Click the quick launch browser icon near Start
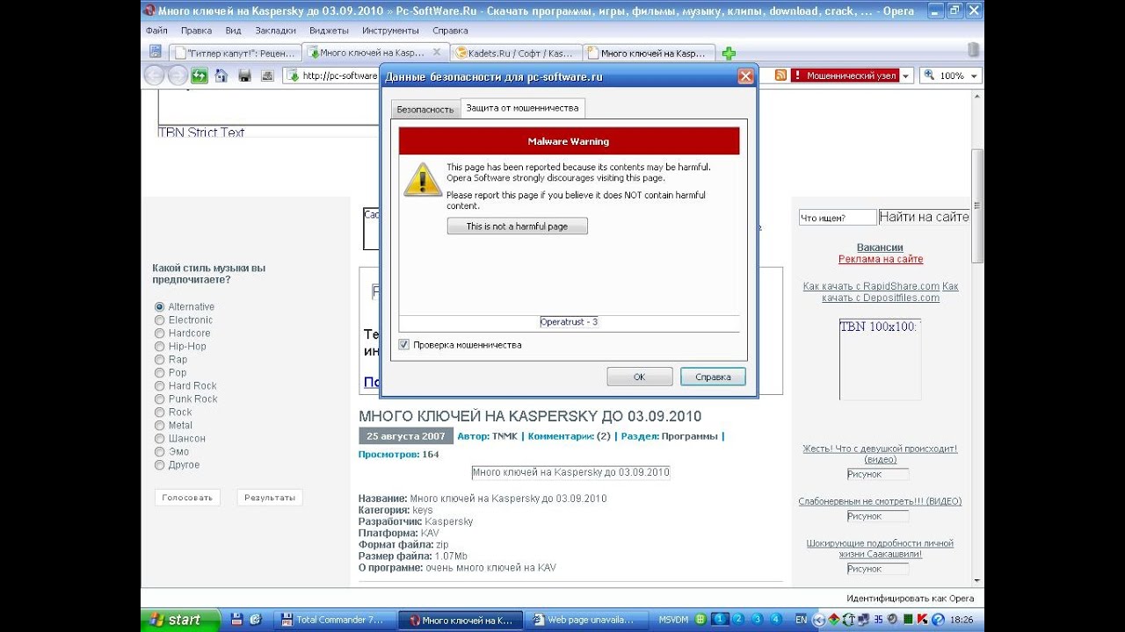Viewport: 1125px width, 632px height. (x=256, y=620)
